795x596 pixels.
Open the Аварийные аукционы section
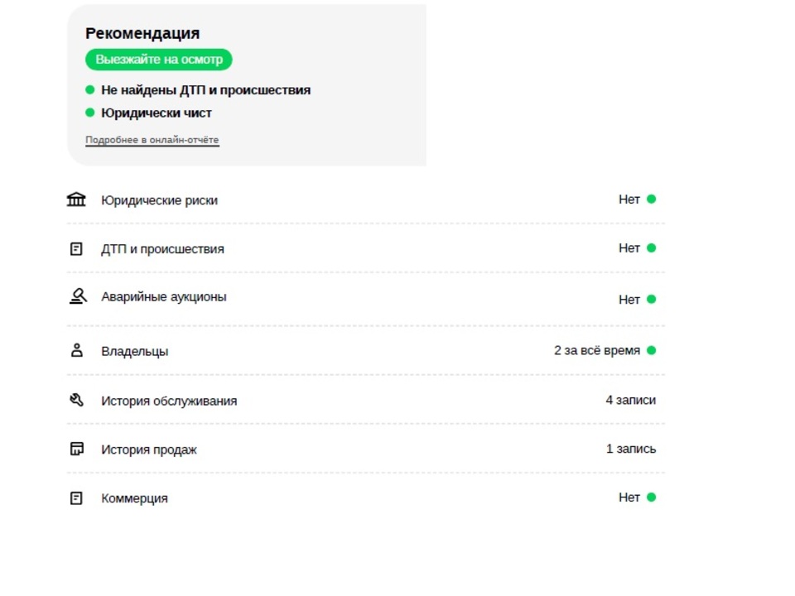(x=365, y=298)
